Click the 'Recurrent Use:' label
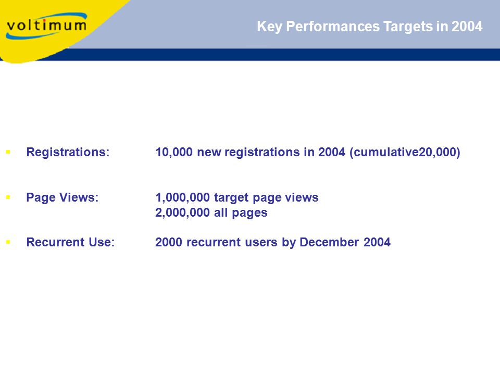The image size is (500, 375). 70,242
